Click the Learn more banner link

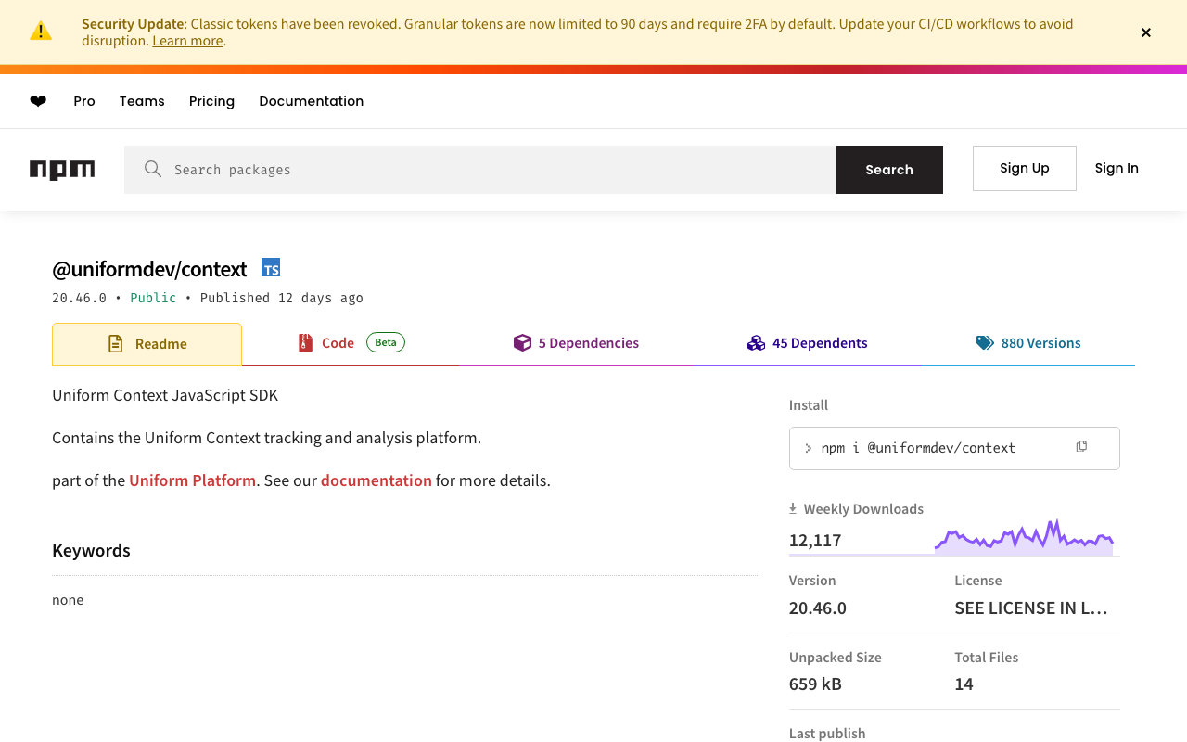click(187, 41)
